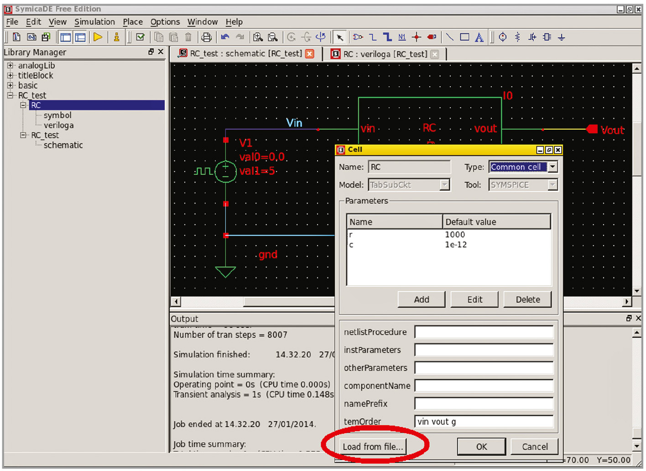This screenshot has width=646, height=471.
Task: Select the schematic view in tree
Action: (x=63, y=145)
